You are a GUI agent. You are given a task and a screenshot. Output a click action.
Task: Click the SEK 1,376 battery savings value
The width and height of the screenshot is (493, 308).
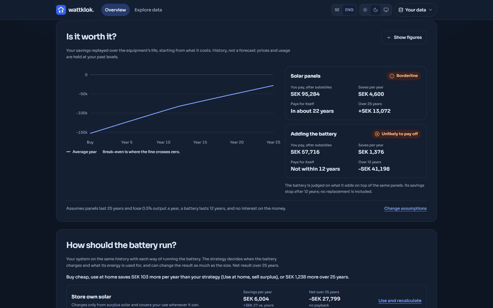(371, 152)
